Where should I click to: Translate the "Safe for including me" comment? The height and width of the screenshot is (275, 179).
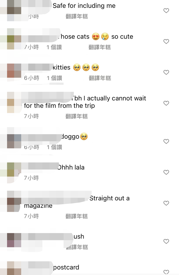77,17
